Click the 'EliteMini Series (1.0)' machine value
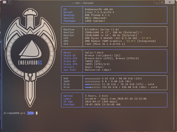177x132 pixels. (x=102, y=30)
